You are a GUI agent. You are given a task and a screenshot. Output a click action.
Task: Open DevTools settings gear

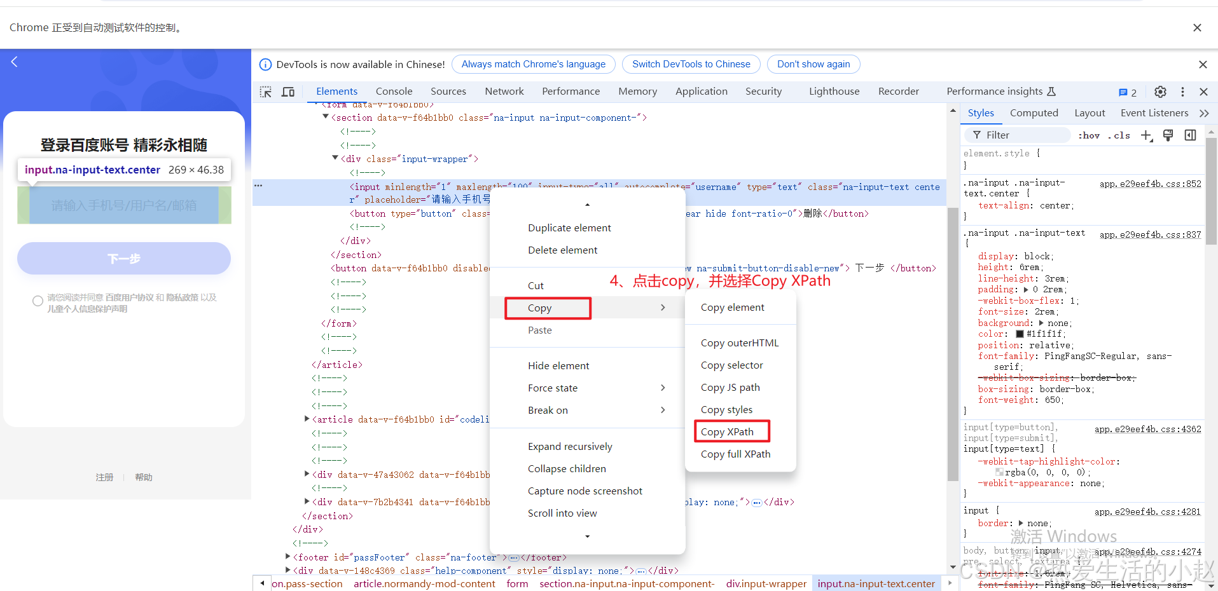tap(1160, 92)
